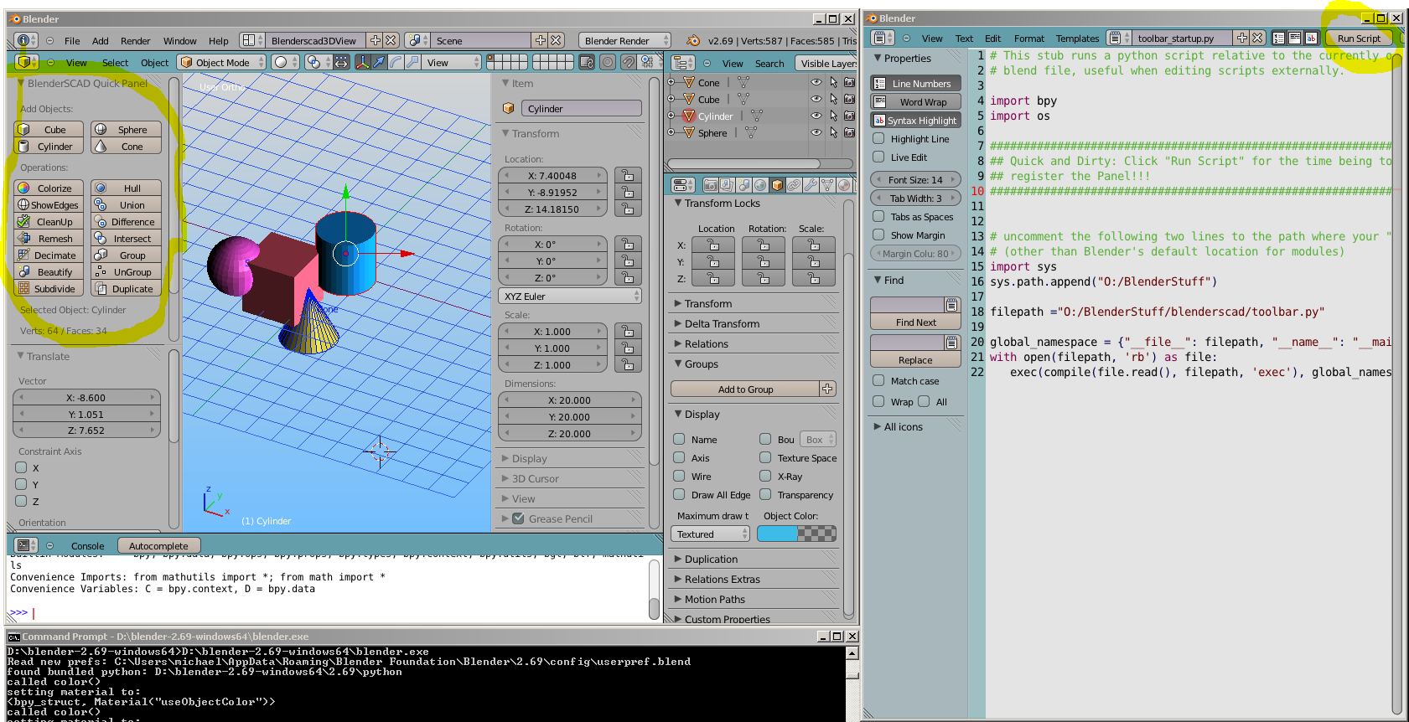Viewport: 1409px width, 722px height.
Task: Hide the Sphere object via eye icon
Action: click(816, 132)
